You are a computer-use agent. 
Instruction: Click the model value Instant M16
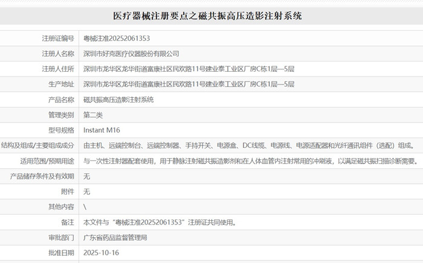pos(102,130)
